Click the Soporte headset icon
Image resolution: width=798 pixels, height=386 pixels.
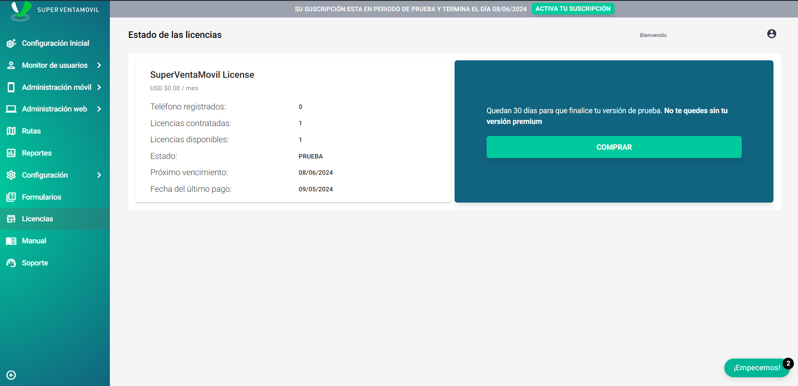tap(11, 263)
